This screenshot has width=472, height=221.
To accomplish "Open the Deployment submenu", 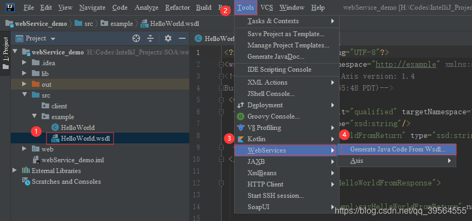I will point(265,105).
